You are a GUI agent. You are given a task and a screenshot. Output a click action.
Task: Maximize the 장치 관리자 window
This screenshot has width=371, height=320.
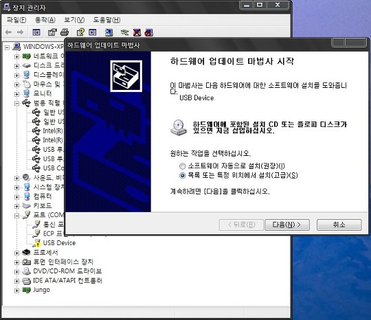point(260,5)
